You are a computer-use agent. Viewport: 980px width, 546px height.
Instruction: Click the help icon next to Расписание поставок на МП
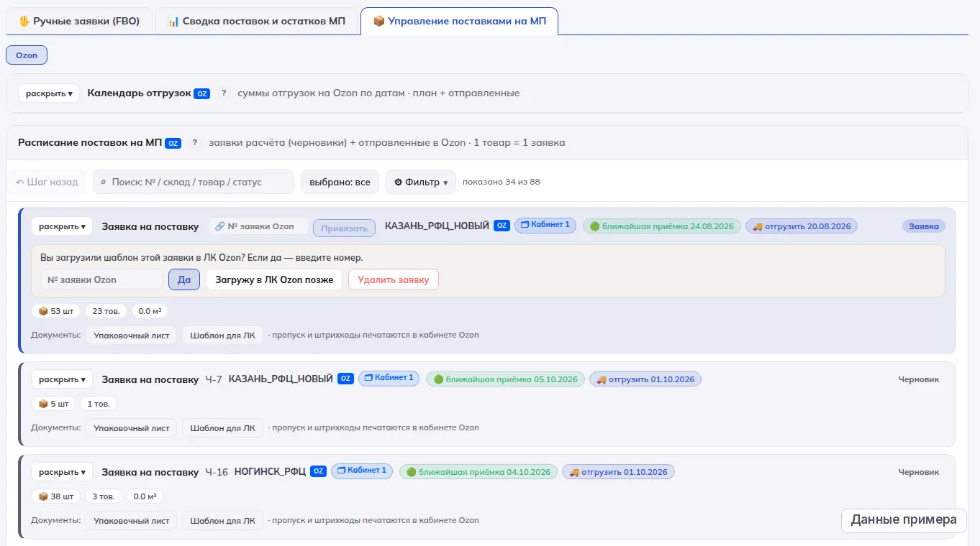[x=194, y=143]
